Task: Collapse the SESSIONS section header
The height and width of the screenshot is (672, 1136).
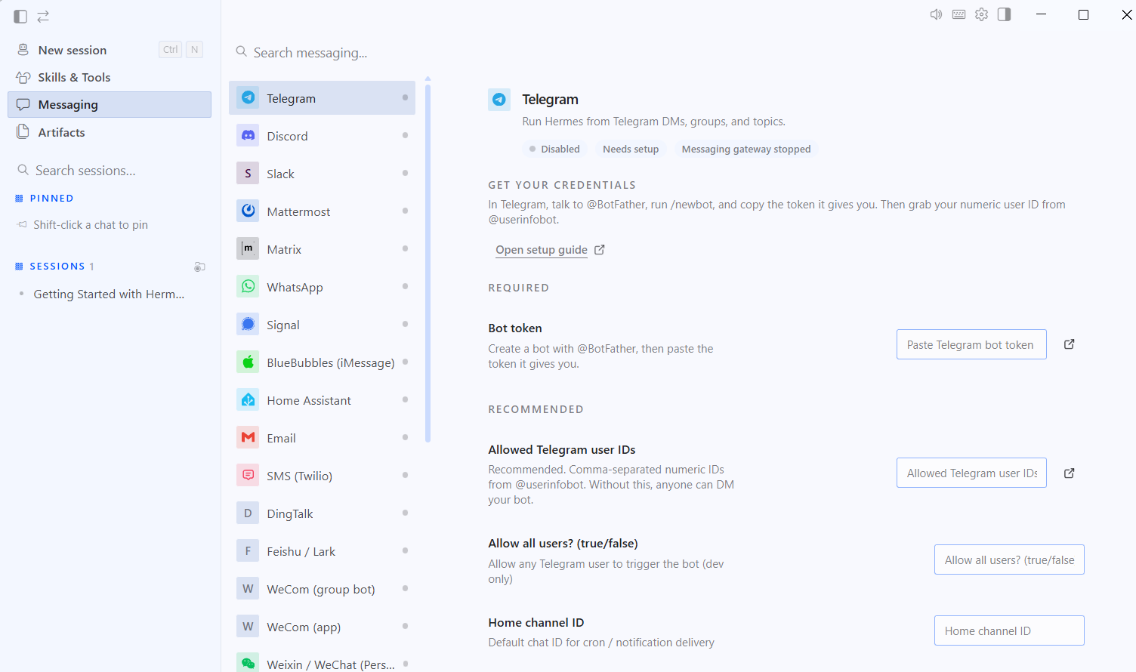Action: pos(54,267)
